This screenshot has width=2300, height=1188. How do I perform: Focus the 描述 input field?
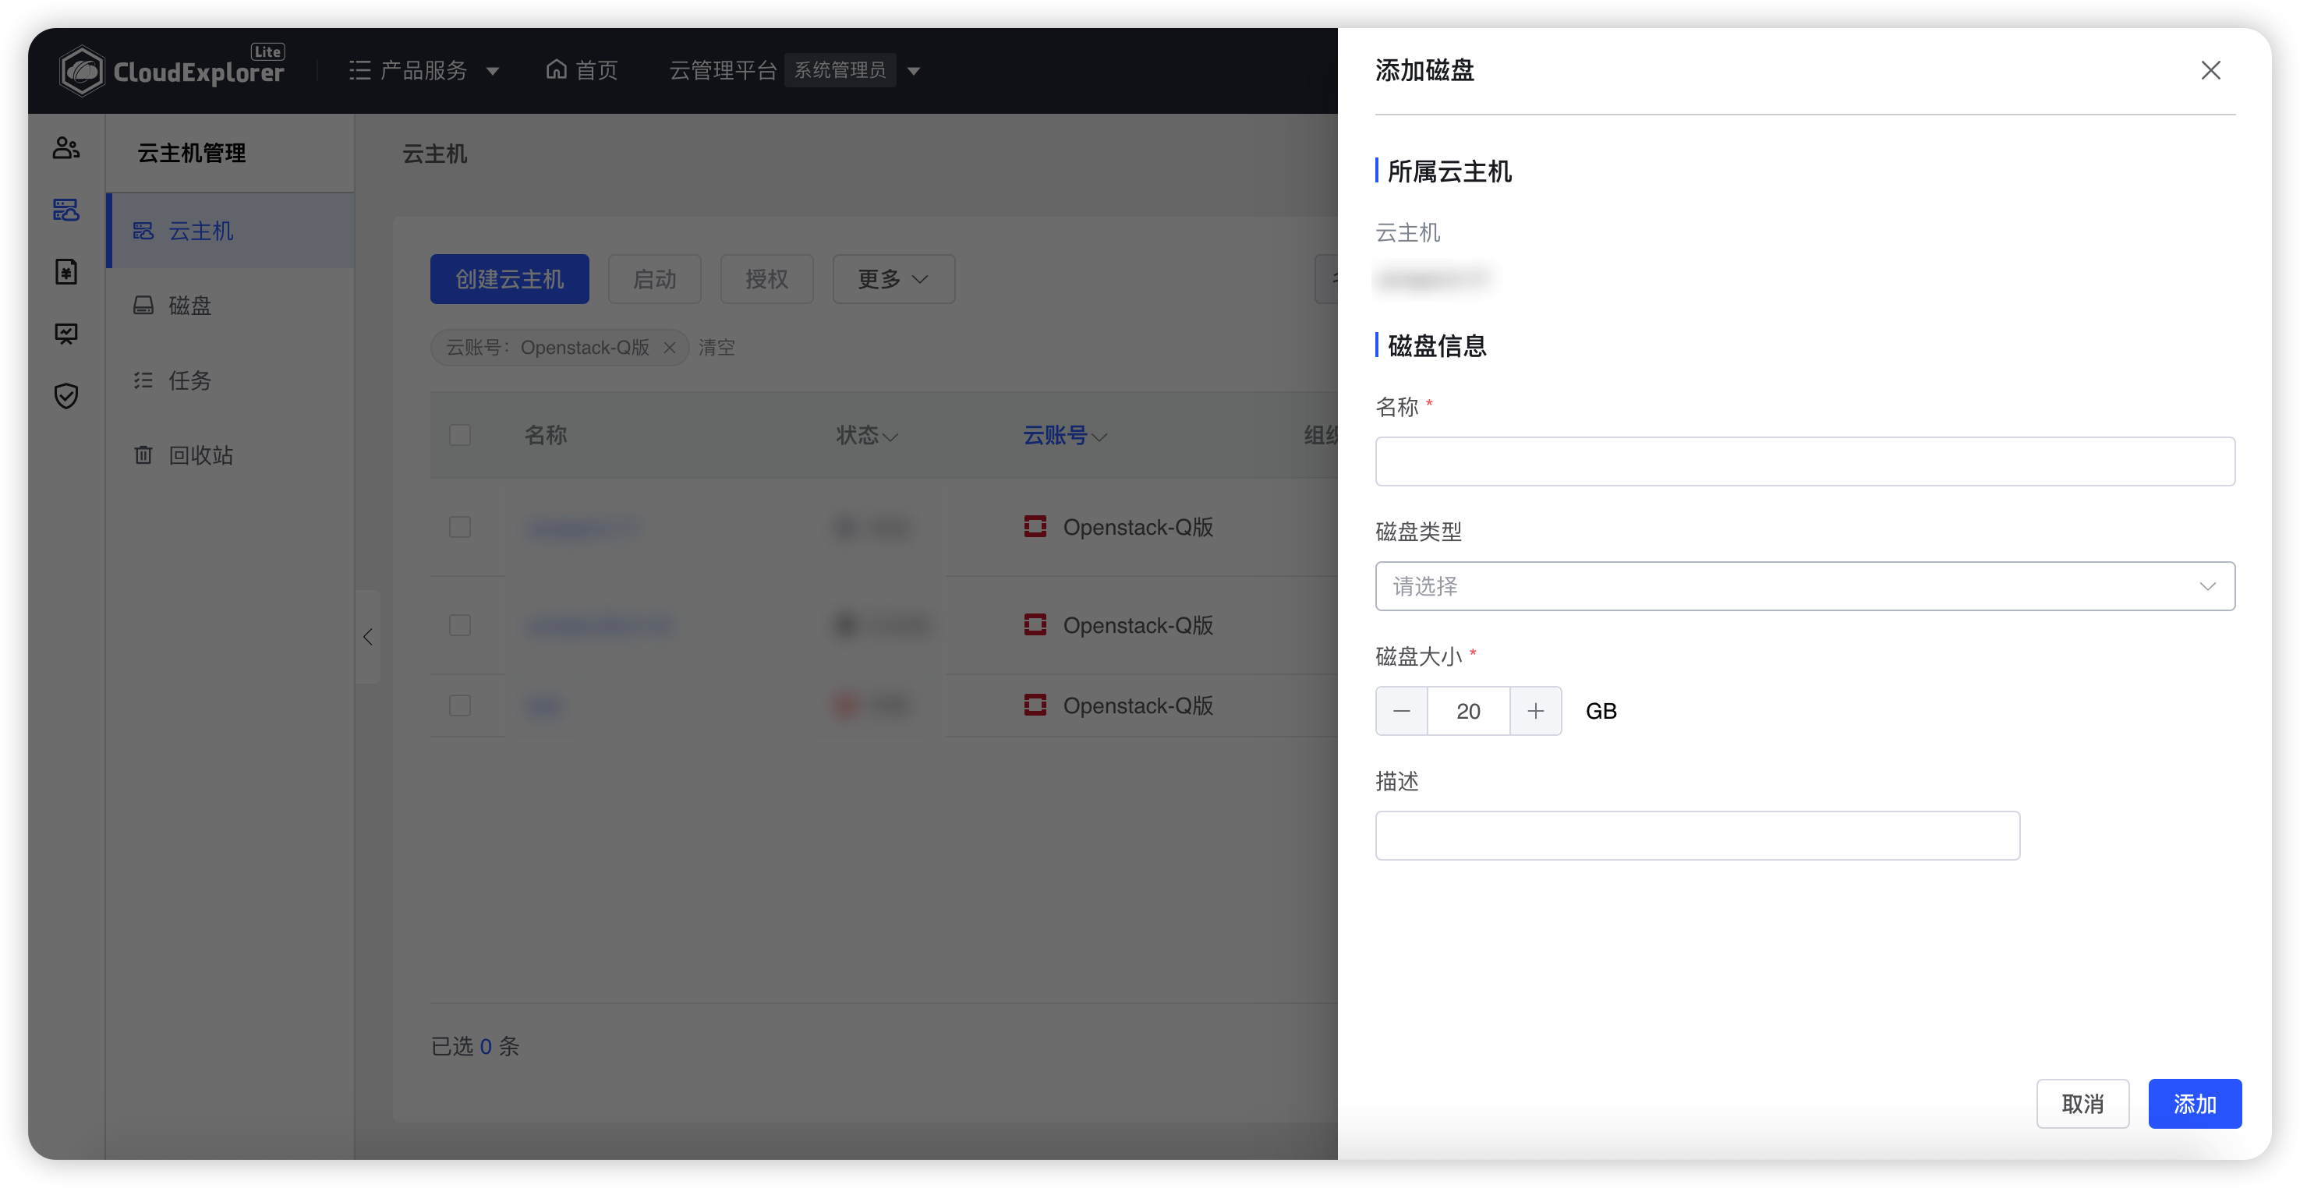click(x=1697, y=835)
